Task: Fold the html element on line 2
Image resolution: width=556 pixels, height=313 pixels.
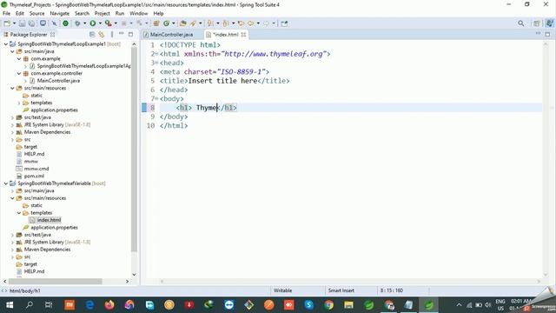Action: coord(156,54)
